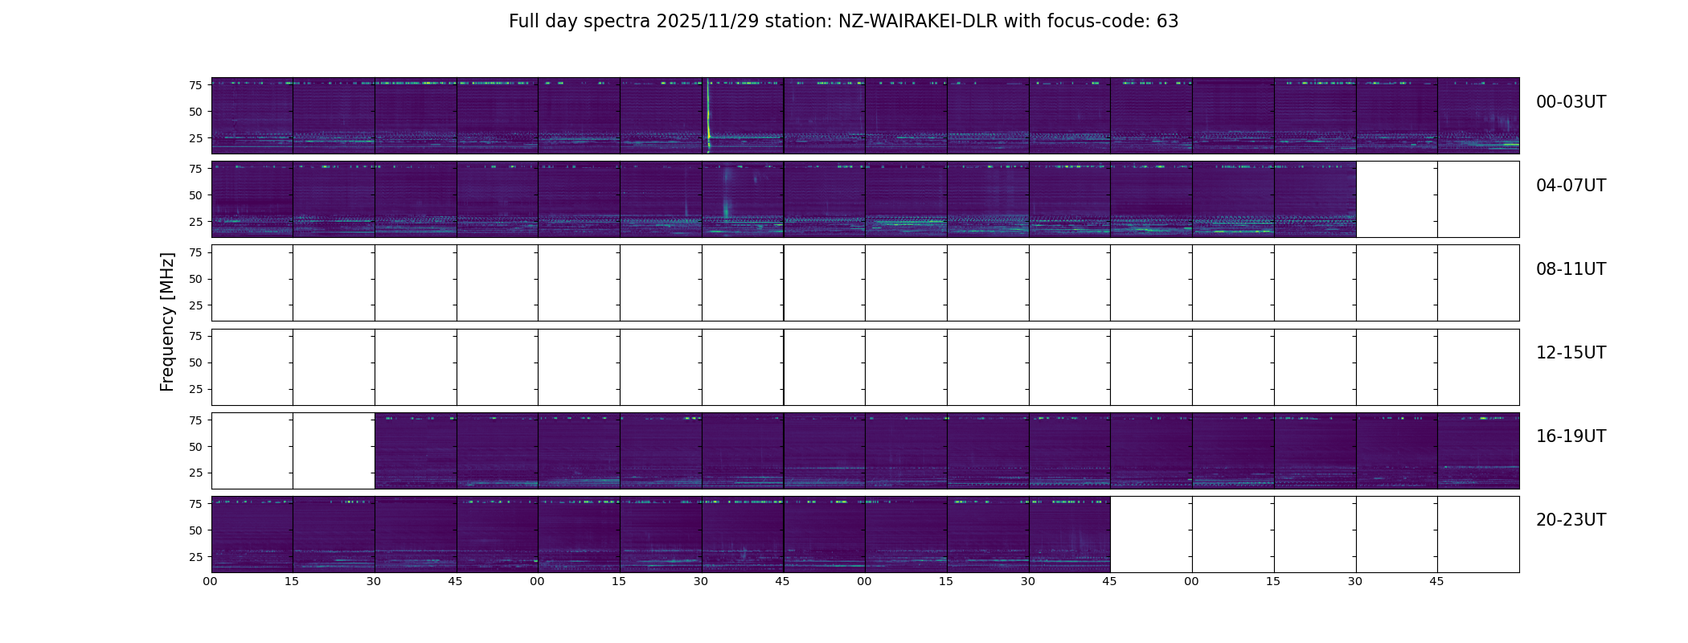Select the first spectrogram panel of 00-03UT row
The image size is (1688, 643).
click(252, 116)
